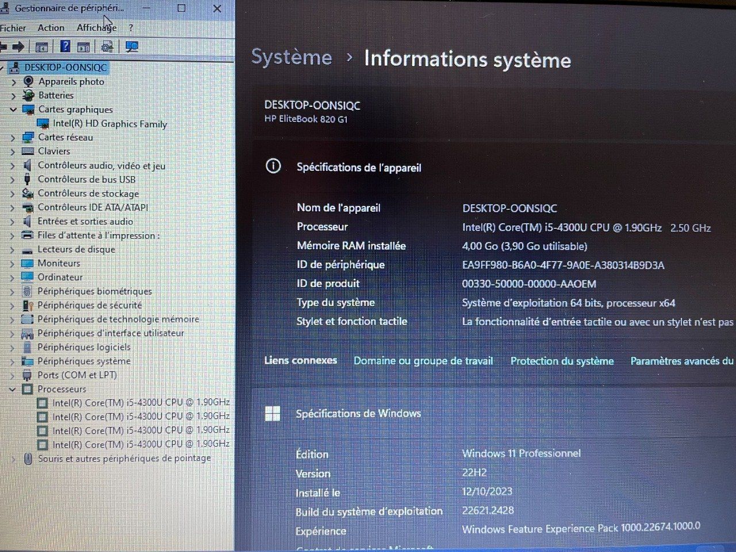Click the Batteries category icon
The image size is (736, 552).
[28, 95]
